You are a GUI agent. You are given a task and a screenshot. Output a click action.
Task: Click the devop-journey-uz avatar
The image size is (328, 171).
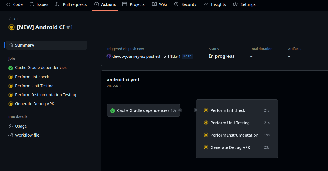(109, 56)
